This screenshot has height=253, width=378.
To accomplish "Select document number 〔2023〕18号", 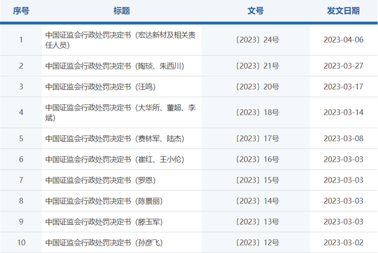I will (x=258, y=112).
